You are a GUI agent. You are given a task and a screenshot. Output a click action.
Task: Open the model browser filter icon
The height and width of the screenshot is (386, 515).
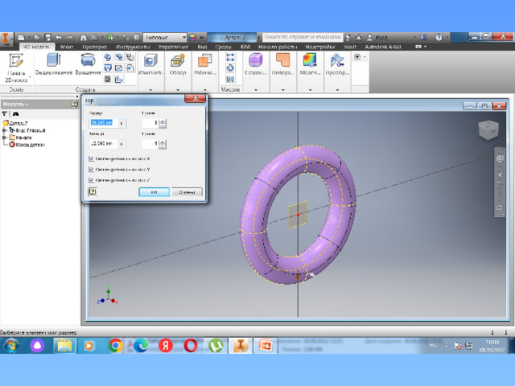pos(5,114)
